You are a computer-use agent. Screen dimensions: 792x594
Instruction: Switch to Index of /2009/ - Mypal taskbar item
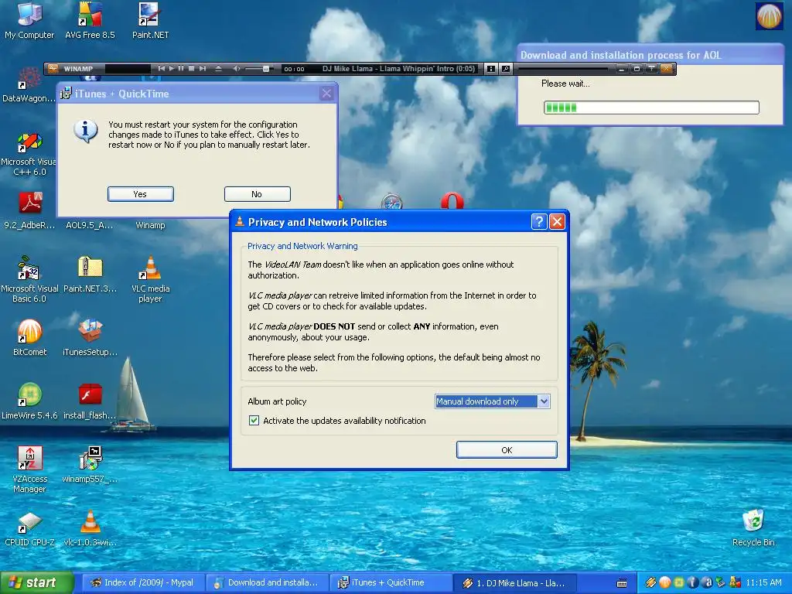coord(143,582)
